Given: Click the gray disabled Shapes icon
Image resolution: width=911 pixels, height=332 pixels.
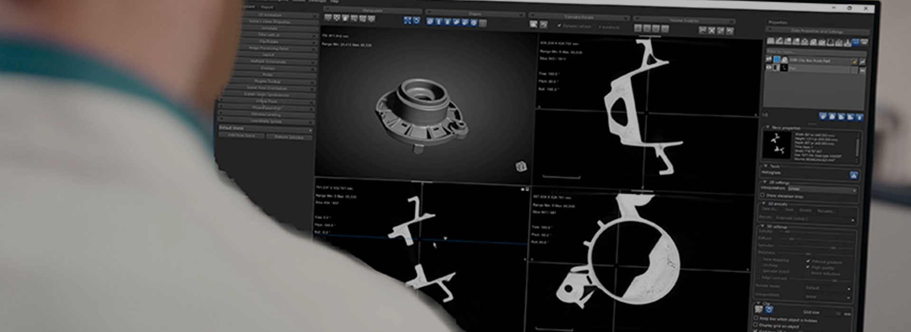Looking at the screenshot, I should (483, 23).
